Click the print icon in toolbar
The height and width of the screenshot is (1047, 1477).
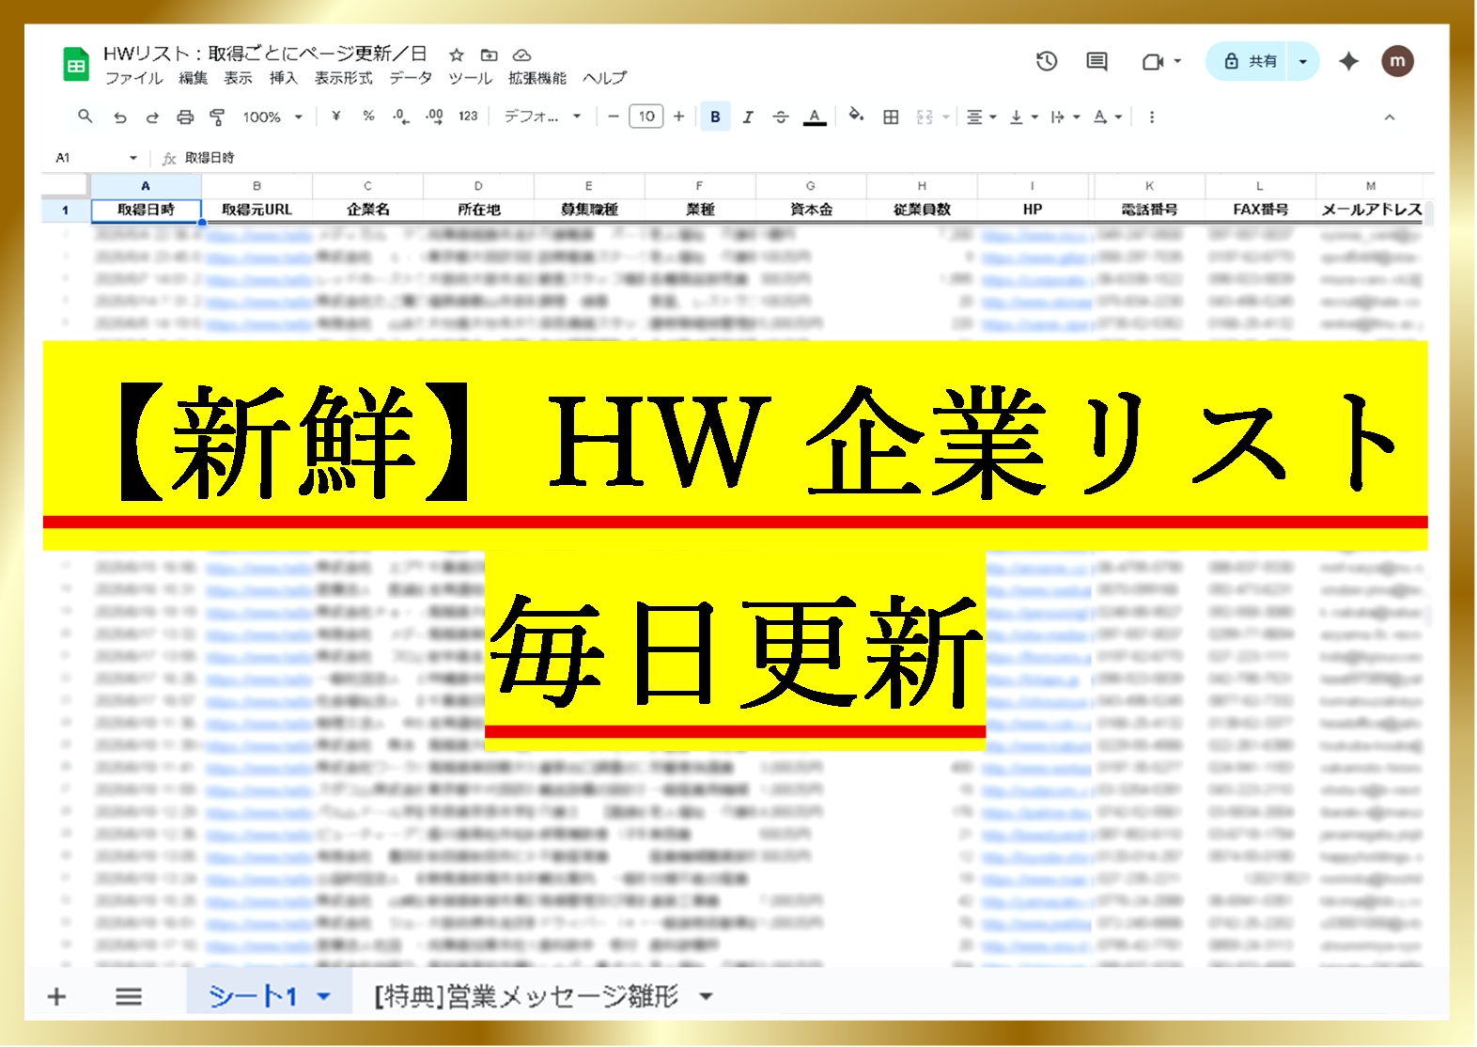click(x=185, y=117)
